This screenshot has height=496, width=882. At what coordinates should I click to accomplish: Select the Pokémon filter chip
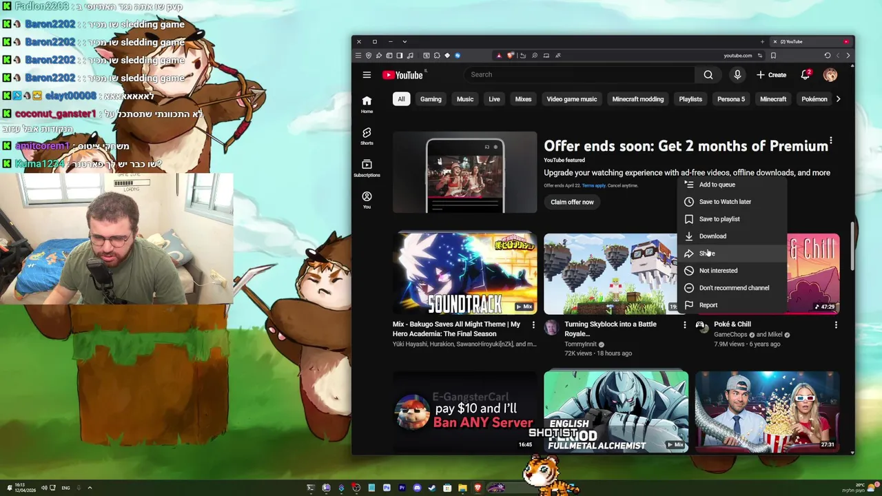coord(814,99)
